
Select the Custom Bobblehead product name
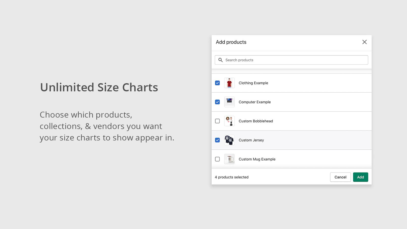[x=256, y=121]
